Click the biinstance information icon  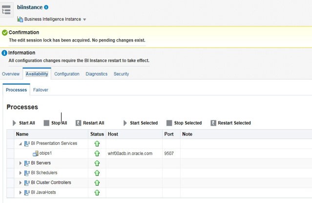pos(46,7)
